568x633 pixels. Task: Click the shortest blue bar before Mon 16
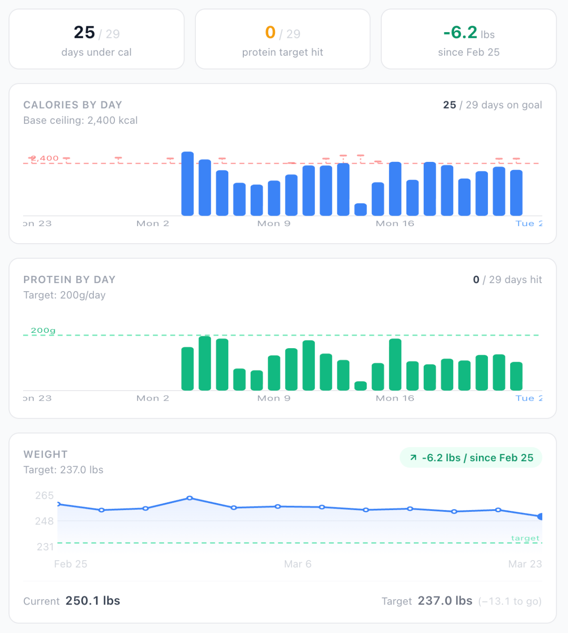(360, 210)
